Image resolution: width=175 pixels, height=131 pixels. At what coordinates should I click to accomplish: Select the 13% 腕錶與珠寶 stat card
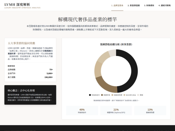(150, 111)
